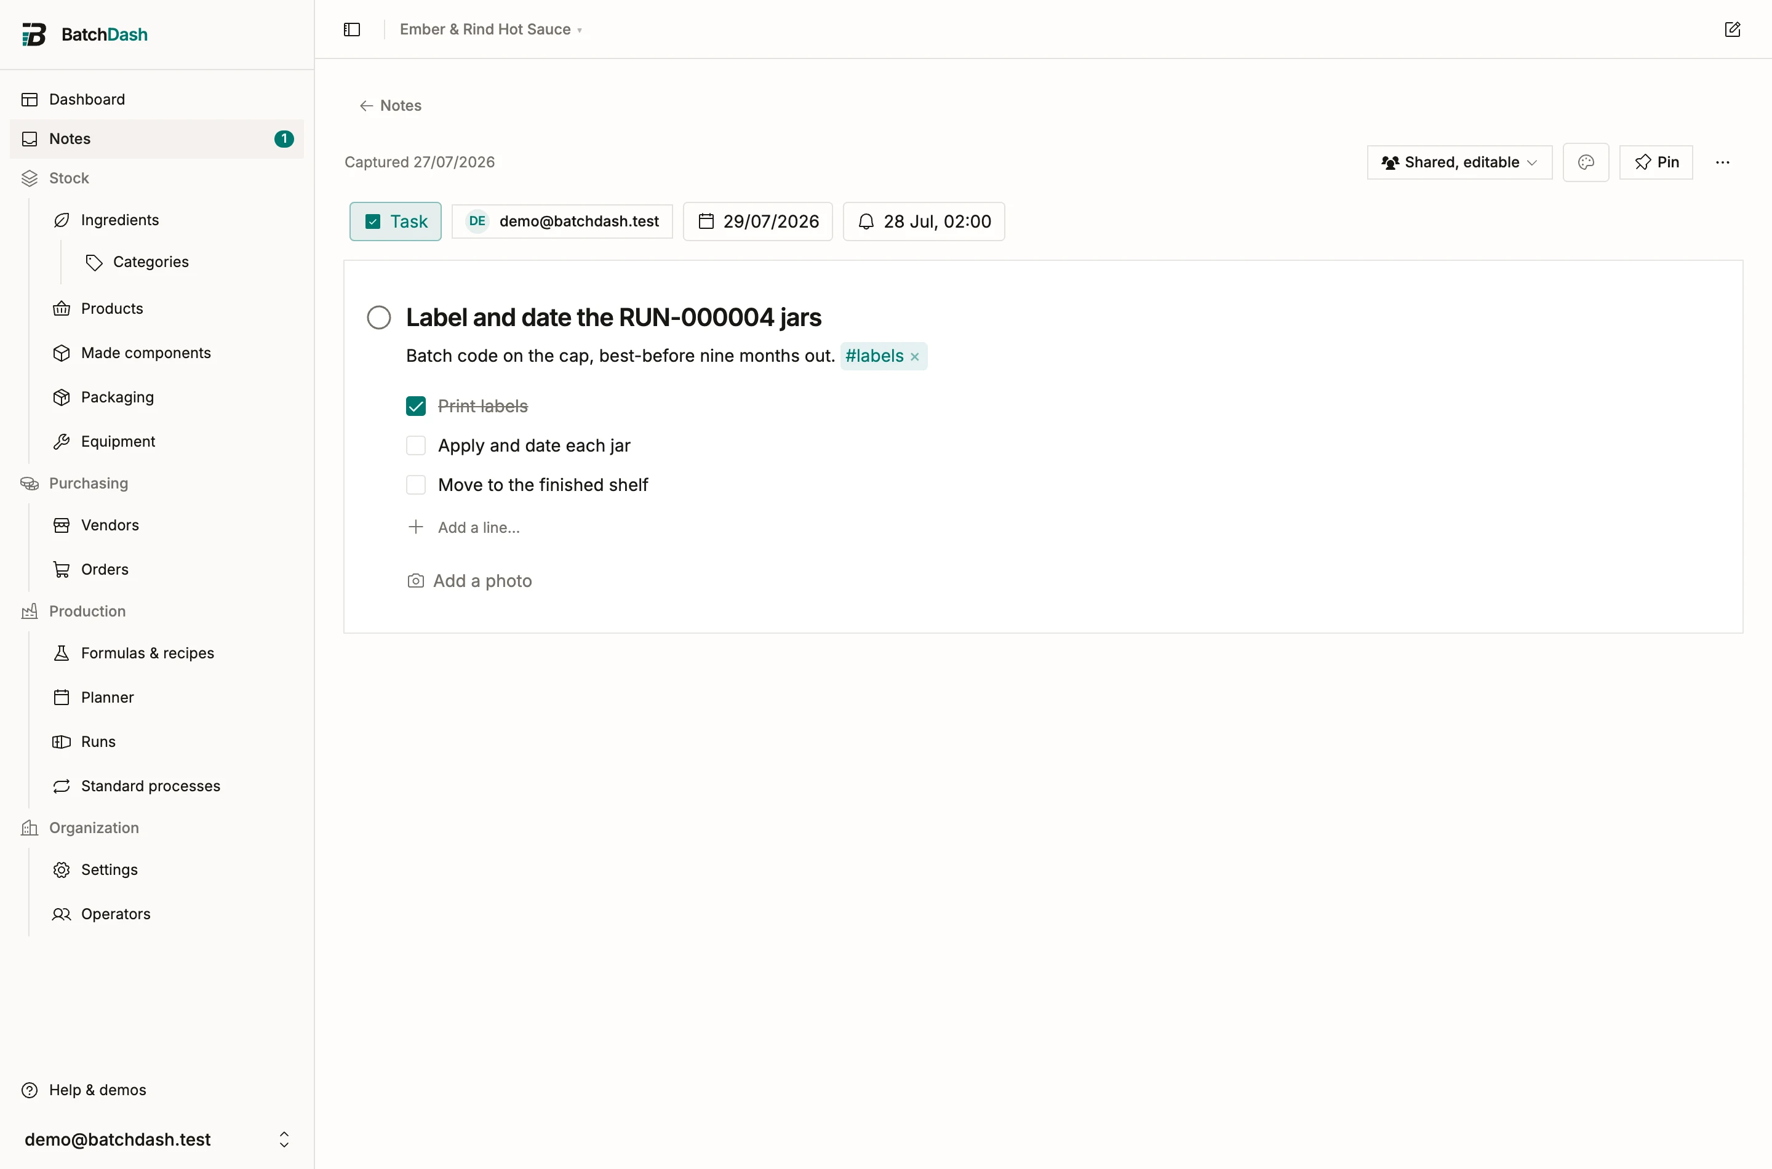Click the Notes badge showing 1

coord(284,138)
